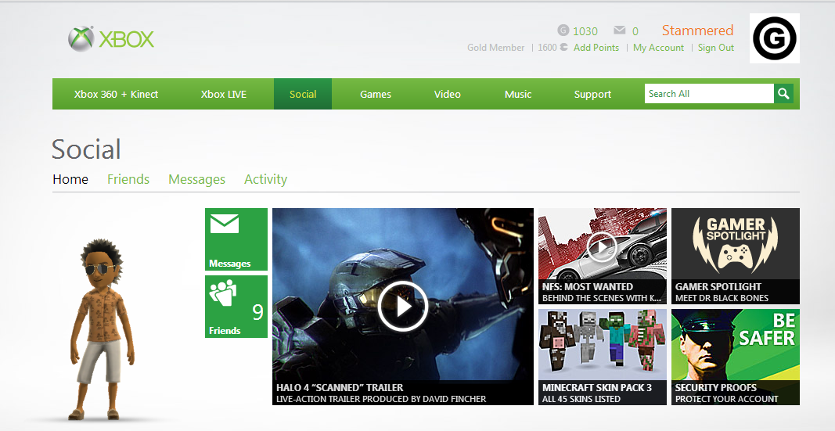This screenshot has height=431, width=835.
Task: Click the gamerscore G icon
Action: 563,31
